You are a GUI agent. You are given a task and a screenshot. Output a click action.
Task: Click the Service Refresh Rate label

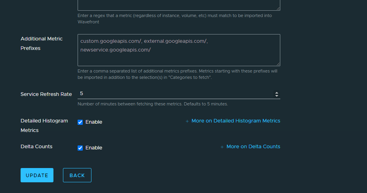tap(46, 94)
